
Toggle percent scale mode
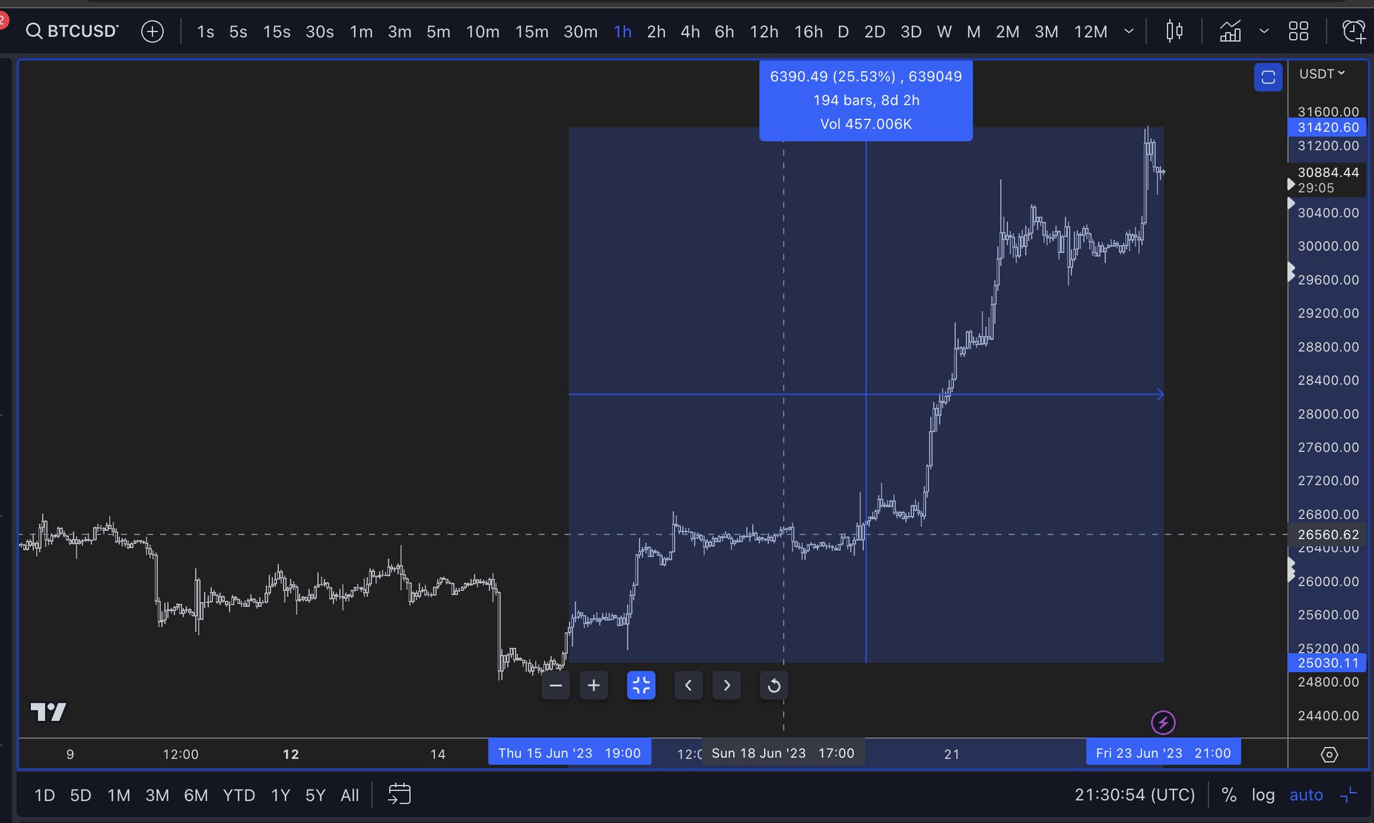click(1229, 795)
